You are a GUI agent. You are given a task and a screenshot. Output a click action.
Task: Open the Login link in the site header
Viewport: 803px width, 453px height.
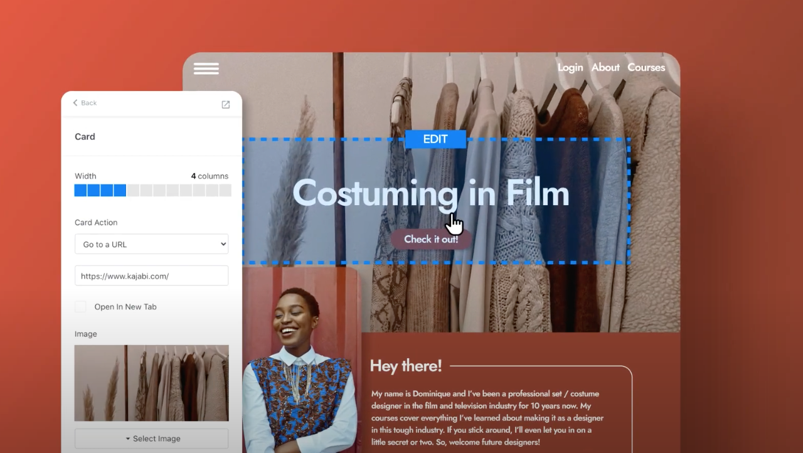(x=570, y=67)
